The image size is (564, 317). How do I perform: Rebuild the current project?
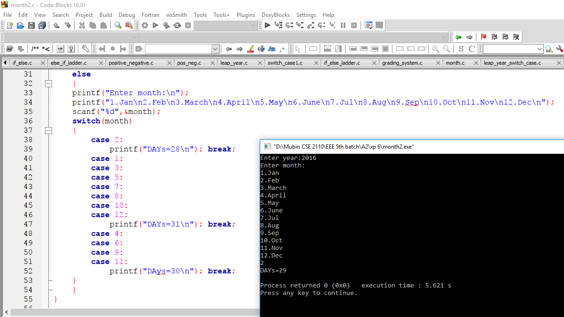click(177, 25)
